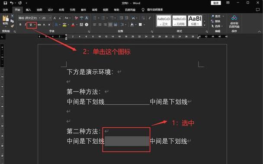Click the Enclosed Characters circle icon

coord(87,25)
